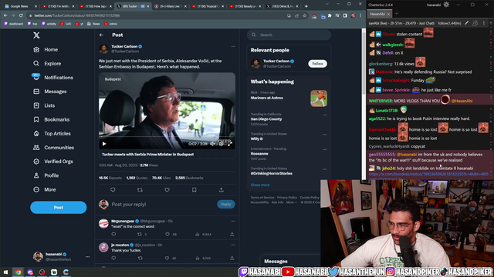
Task: Open Verified Orgs page
Action: (x=53, y=162)
